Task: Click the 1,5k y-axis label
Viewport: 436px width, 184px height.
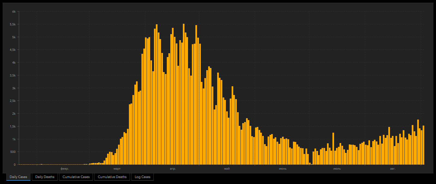Action: tap(13, 126)
